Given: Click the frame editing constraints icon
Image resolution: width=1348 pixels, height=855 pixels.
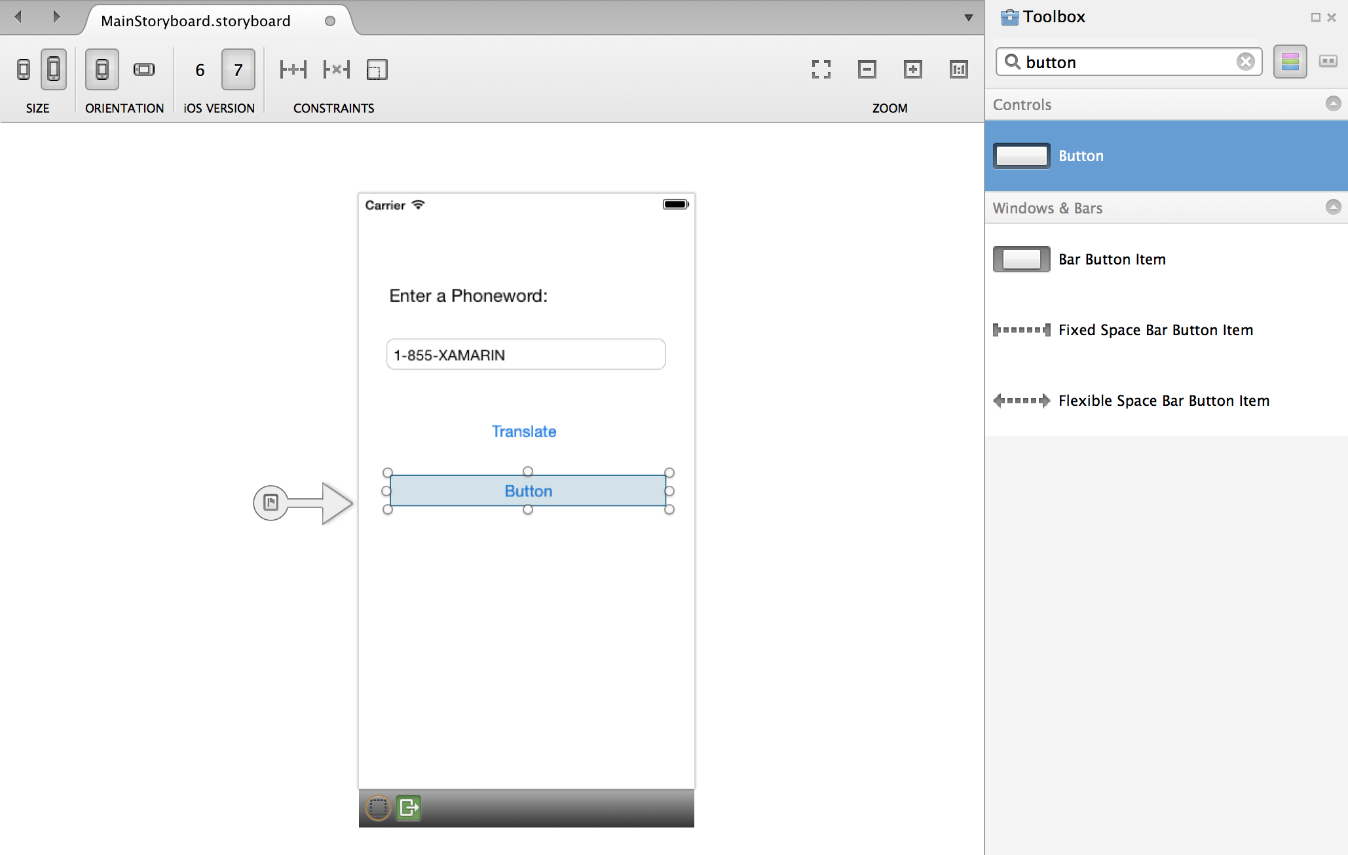Looking at the screenshot, I should point(377,69).
